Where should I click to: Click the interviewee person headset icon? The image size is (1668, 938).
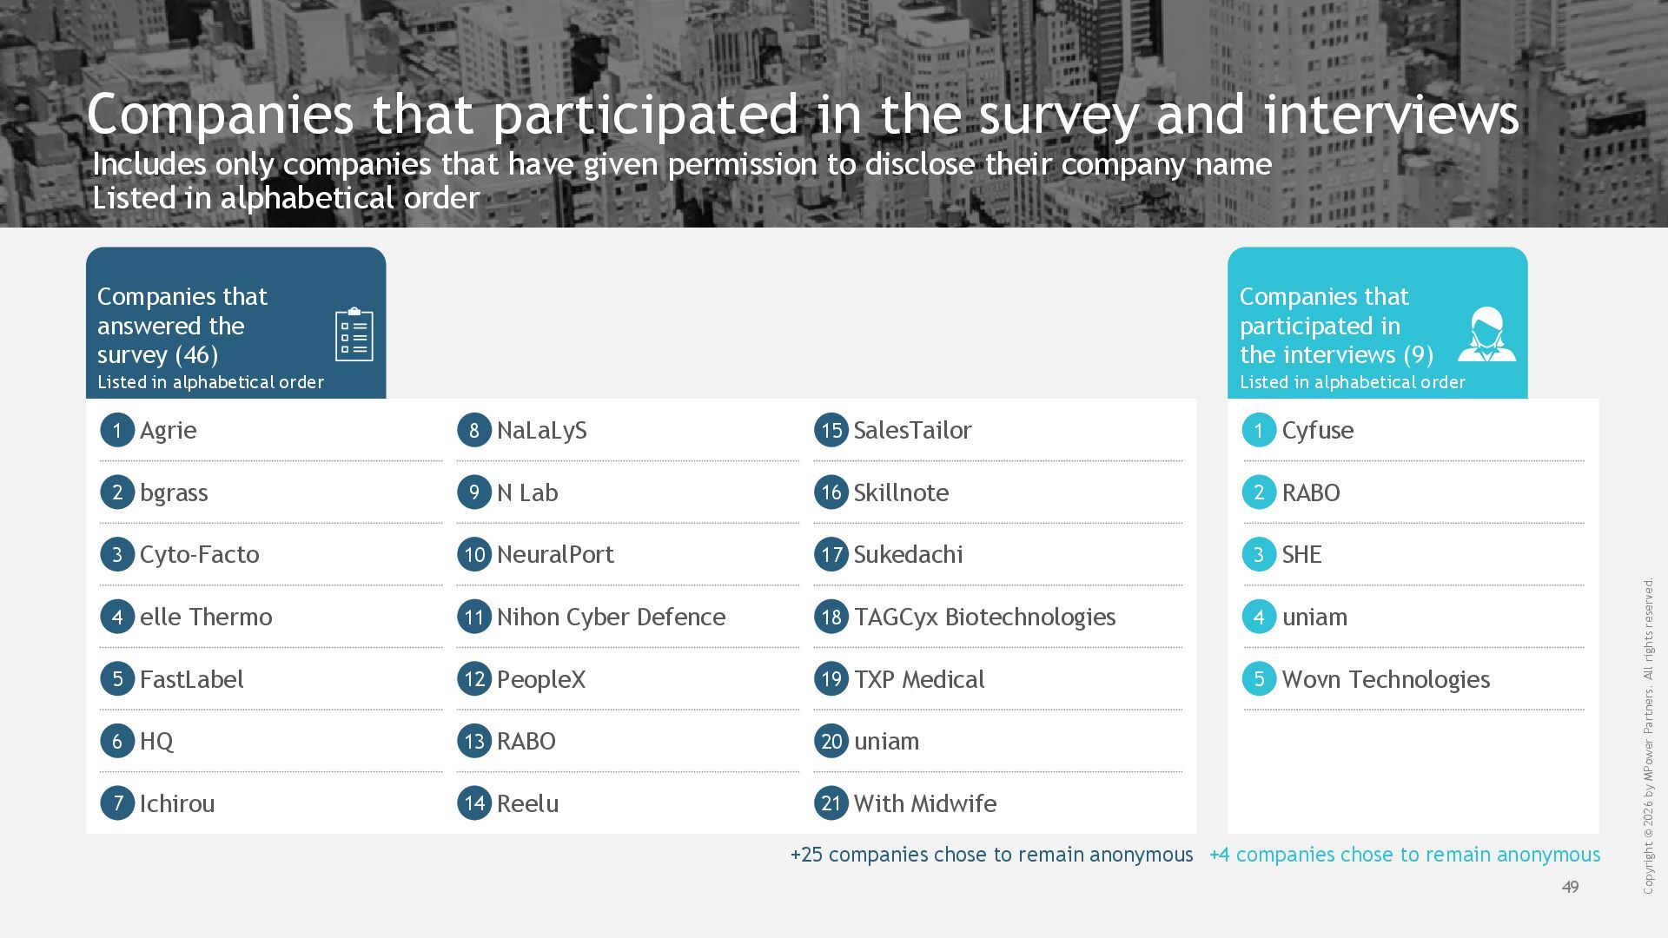tap(1486, 334)
